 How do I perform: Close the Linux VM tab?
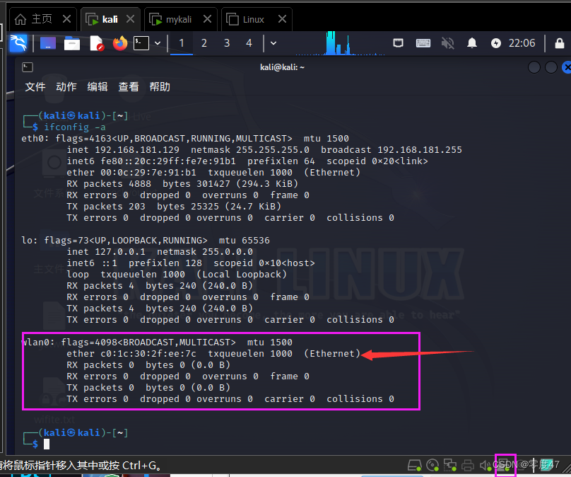click(x=282, y=19)
